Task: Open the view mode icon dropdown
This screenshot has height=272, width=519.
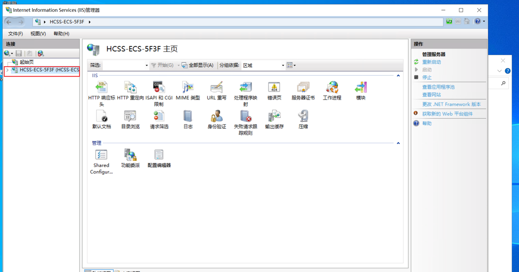Action: click(x=291, y=65)
